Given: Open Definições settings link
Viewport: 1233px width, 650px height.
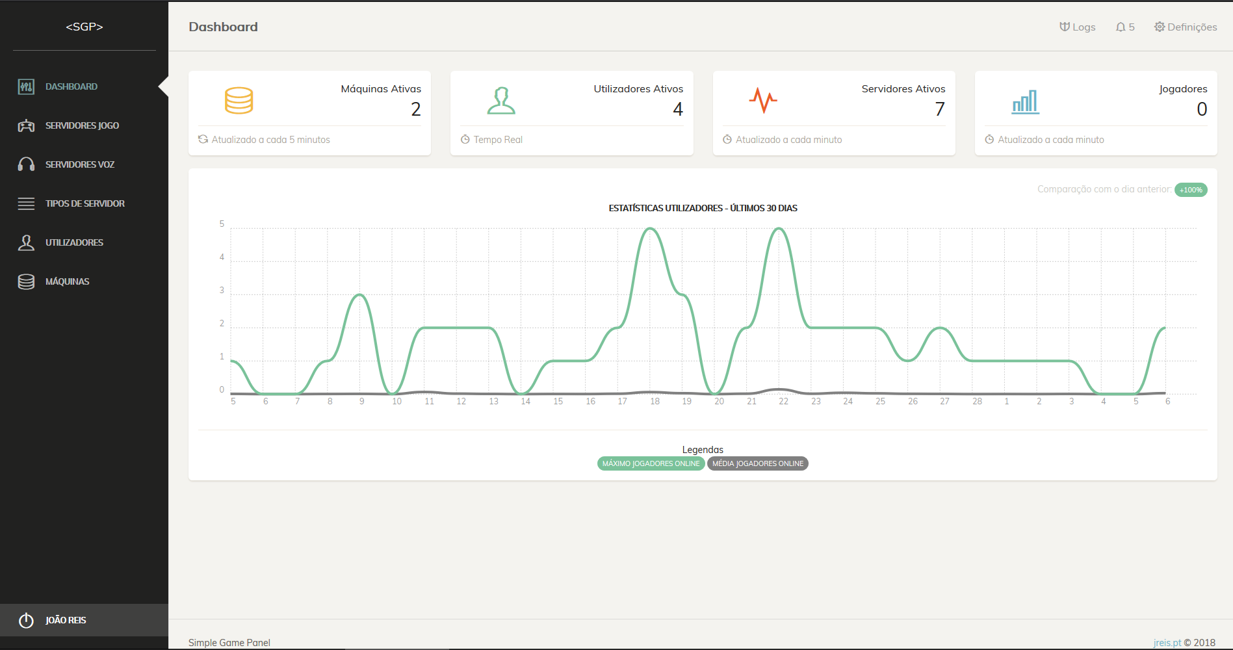Looking at the screenshot, I should pos(1186,27).
